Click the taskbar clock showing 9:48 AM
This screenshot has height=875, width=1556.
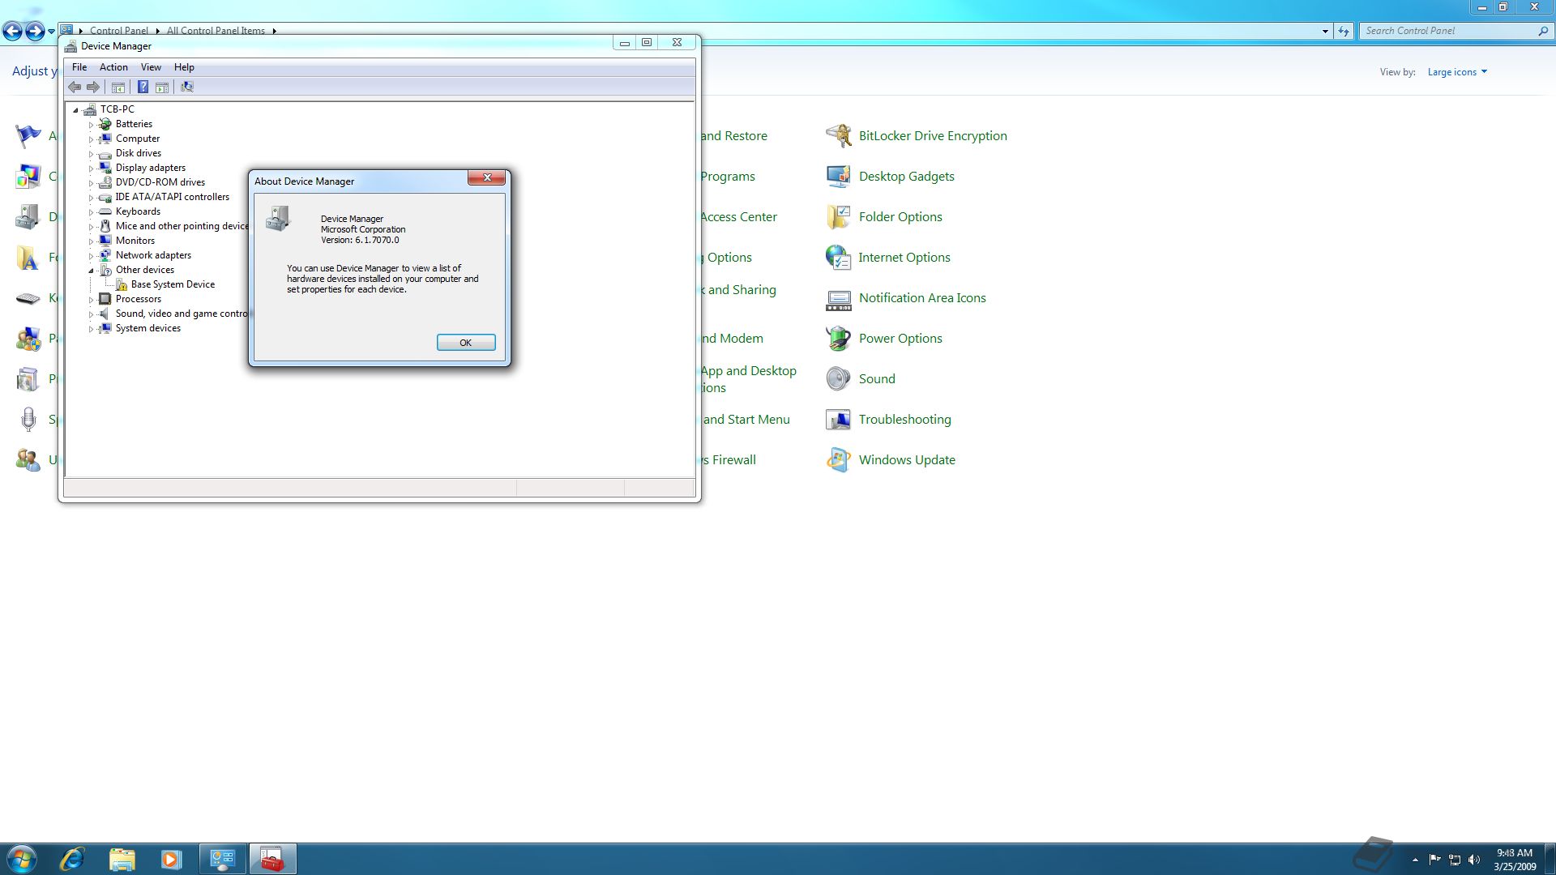1515,860
